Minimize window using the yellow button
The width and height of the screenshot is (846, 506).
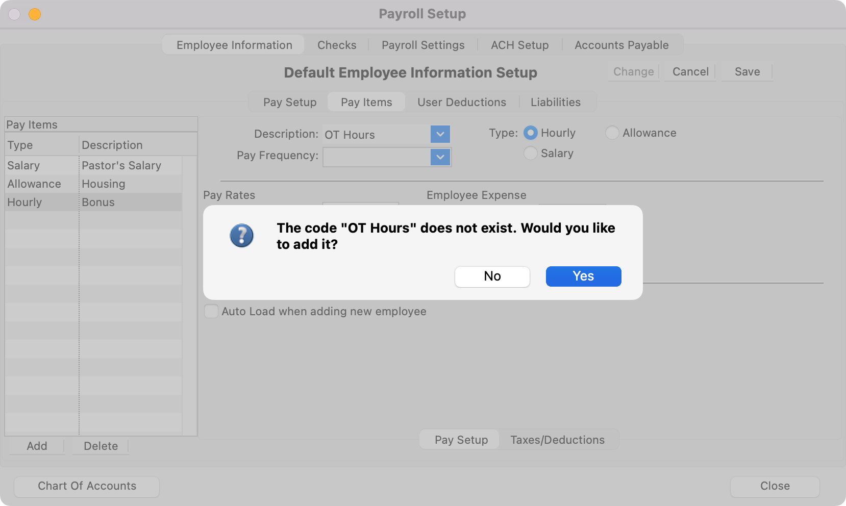tap(35, 14)
